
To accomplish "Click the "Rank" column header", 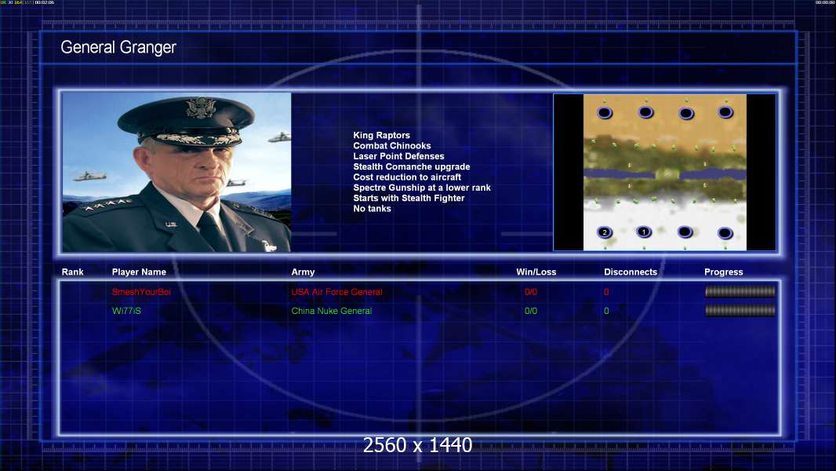I will point(72,272).
